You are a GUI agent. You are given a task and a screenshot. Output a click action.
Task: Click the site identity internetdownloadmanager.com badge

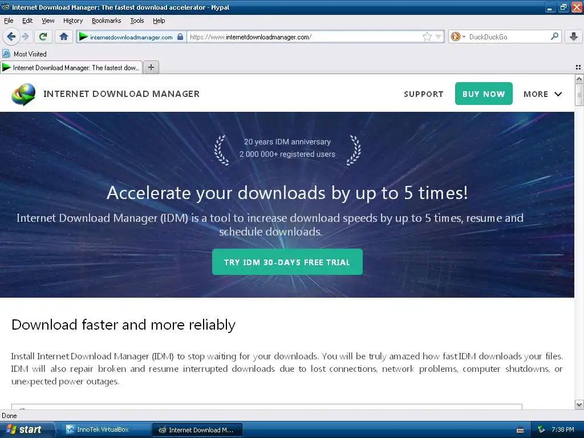tap(131, 37)
